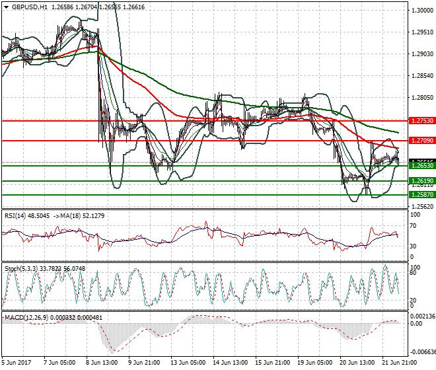Viewport: 436px width, 370px height.
Task: Click the RSI scale value 70
Action: tap(414, 226)
